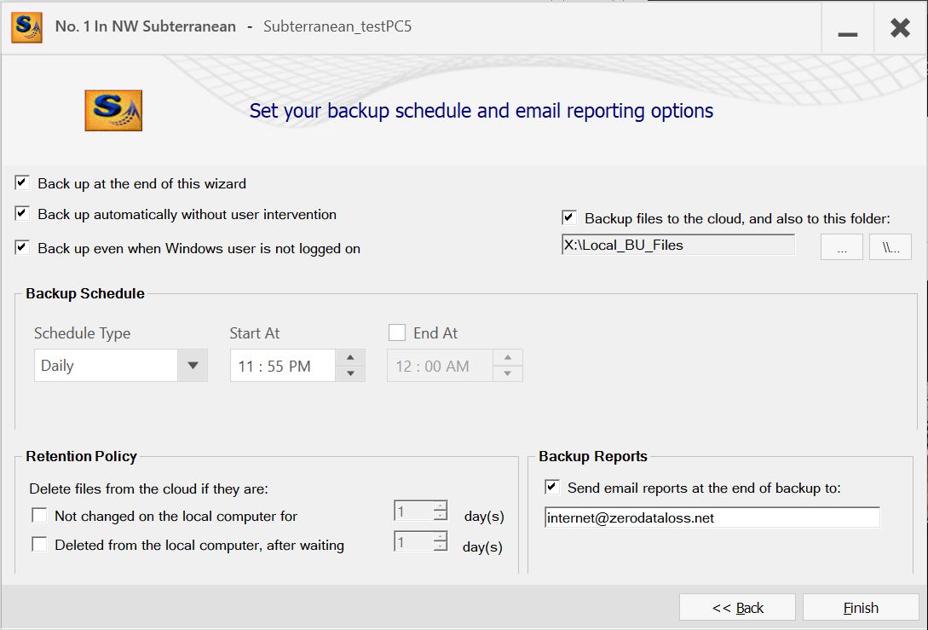928x630 pixels.
Task: Click the network path '\\...' button
Action: pyautogui.click(x=891, y=246)
